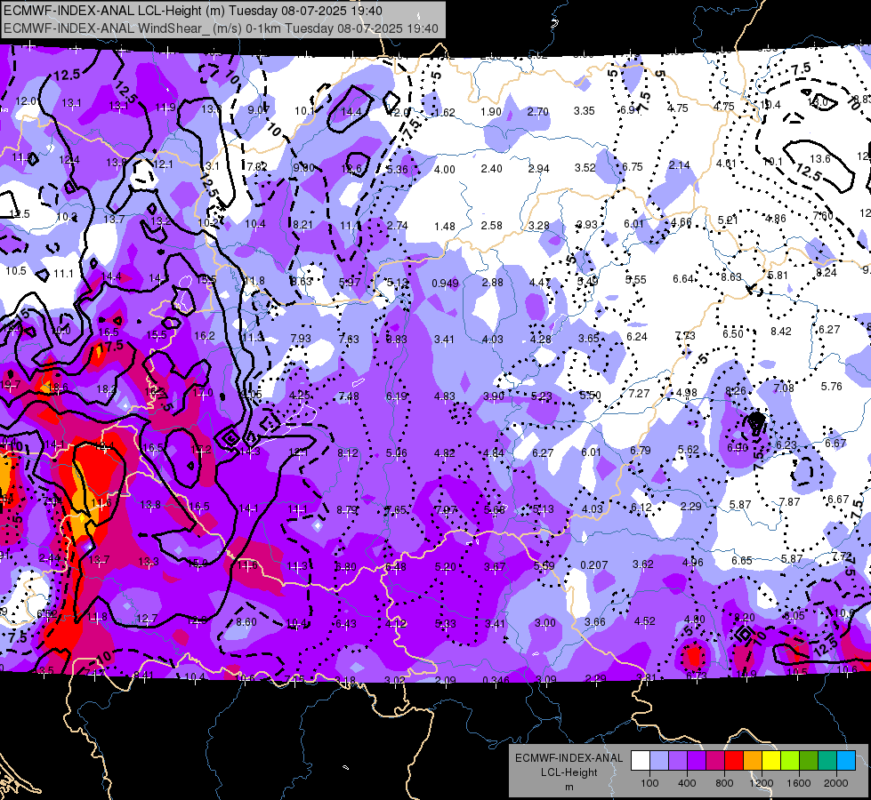Click the legend scale label 800

(724, 783)
